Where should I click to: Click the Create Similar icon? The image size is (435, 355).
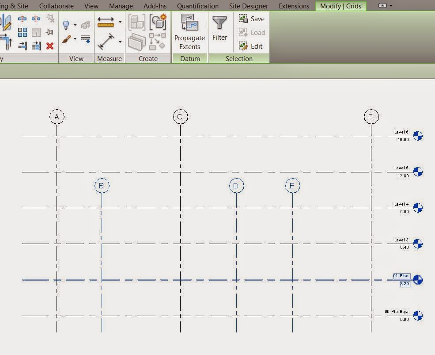(x=157, y=42)
